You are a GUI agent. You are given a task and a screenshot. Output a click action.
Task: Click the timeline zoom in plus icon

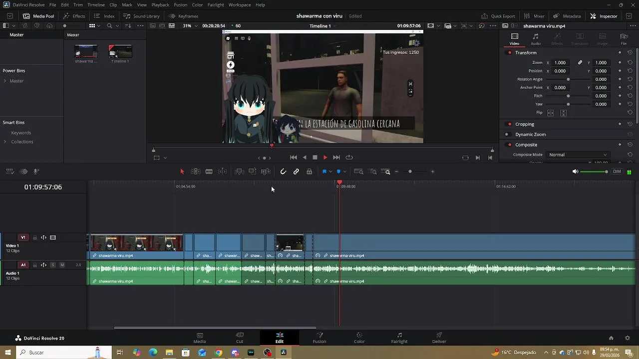pyautogui.click(x=432, y=172)
